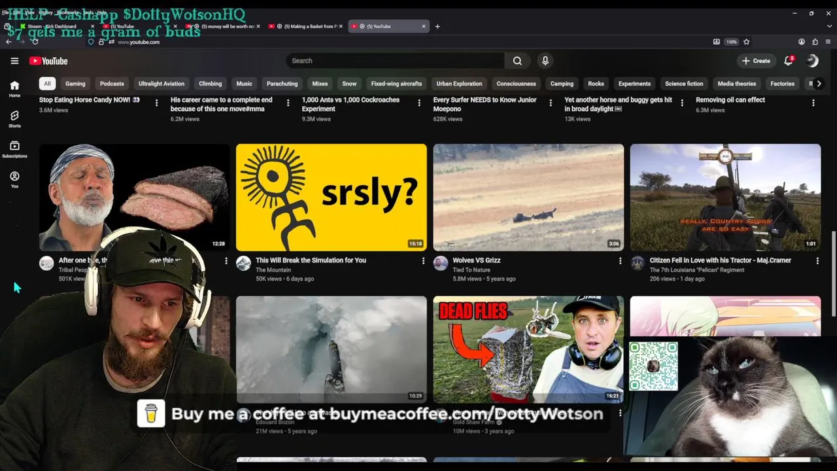Open a new browser tab

(x=437, y=26)
